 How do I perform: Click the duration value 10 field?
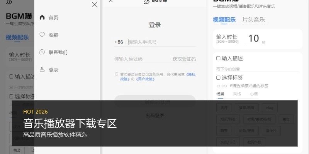click(253, 38)
